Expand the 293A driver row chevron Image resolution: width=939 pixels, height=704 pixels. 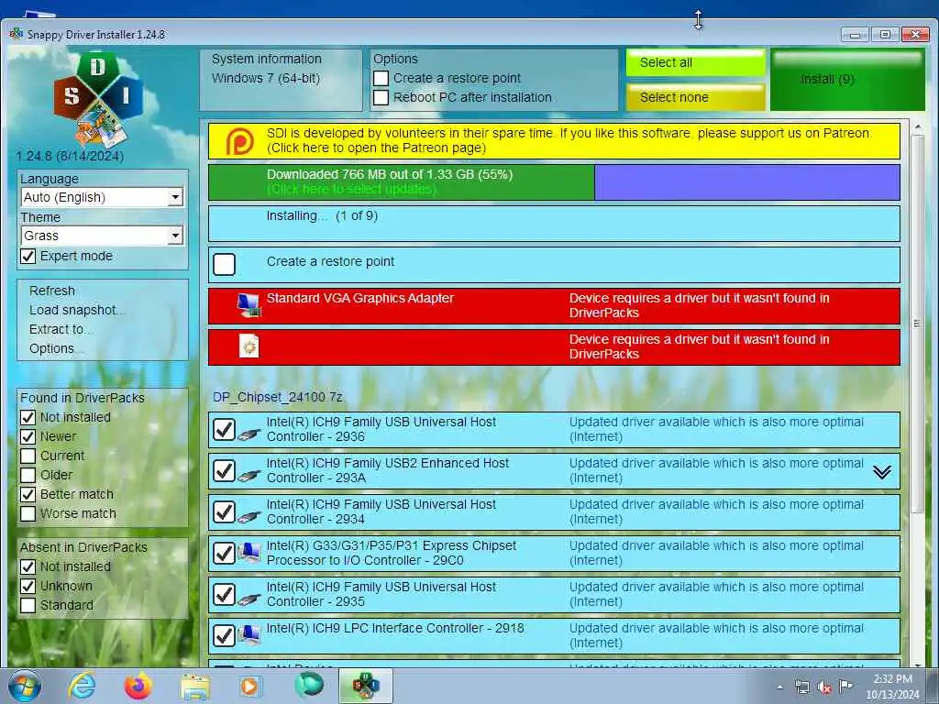881,472
